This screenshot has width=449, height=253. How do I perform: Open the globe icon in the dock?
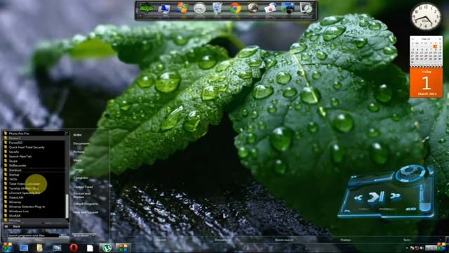[253, 8]
